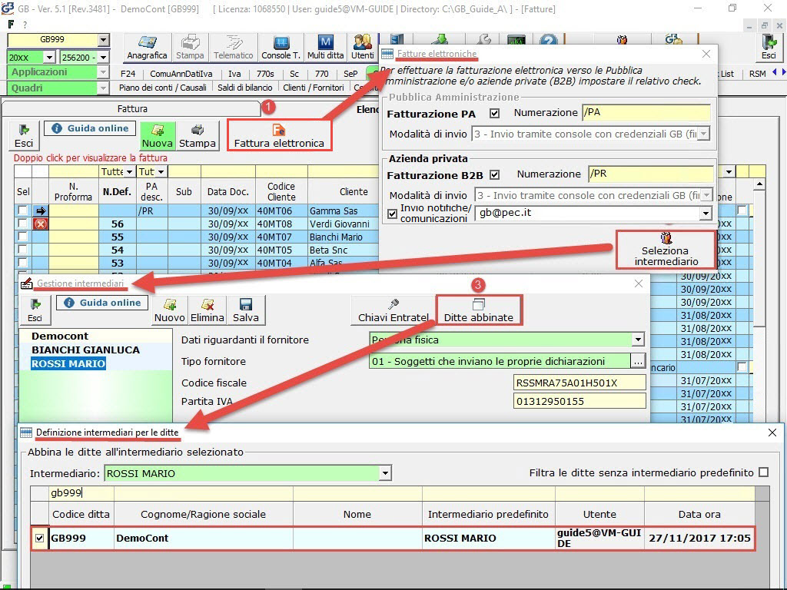Click the top-right Esci exit icon
This screenshot has width=787, height=590.
point(769,48)
